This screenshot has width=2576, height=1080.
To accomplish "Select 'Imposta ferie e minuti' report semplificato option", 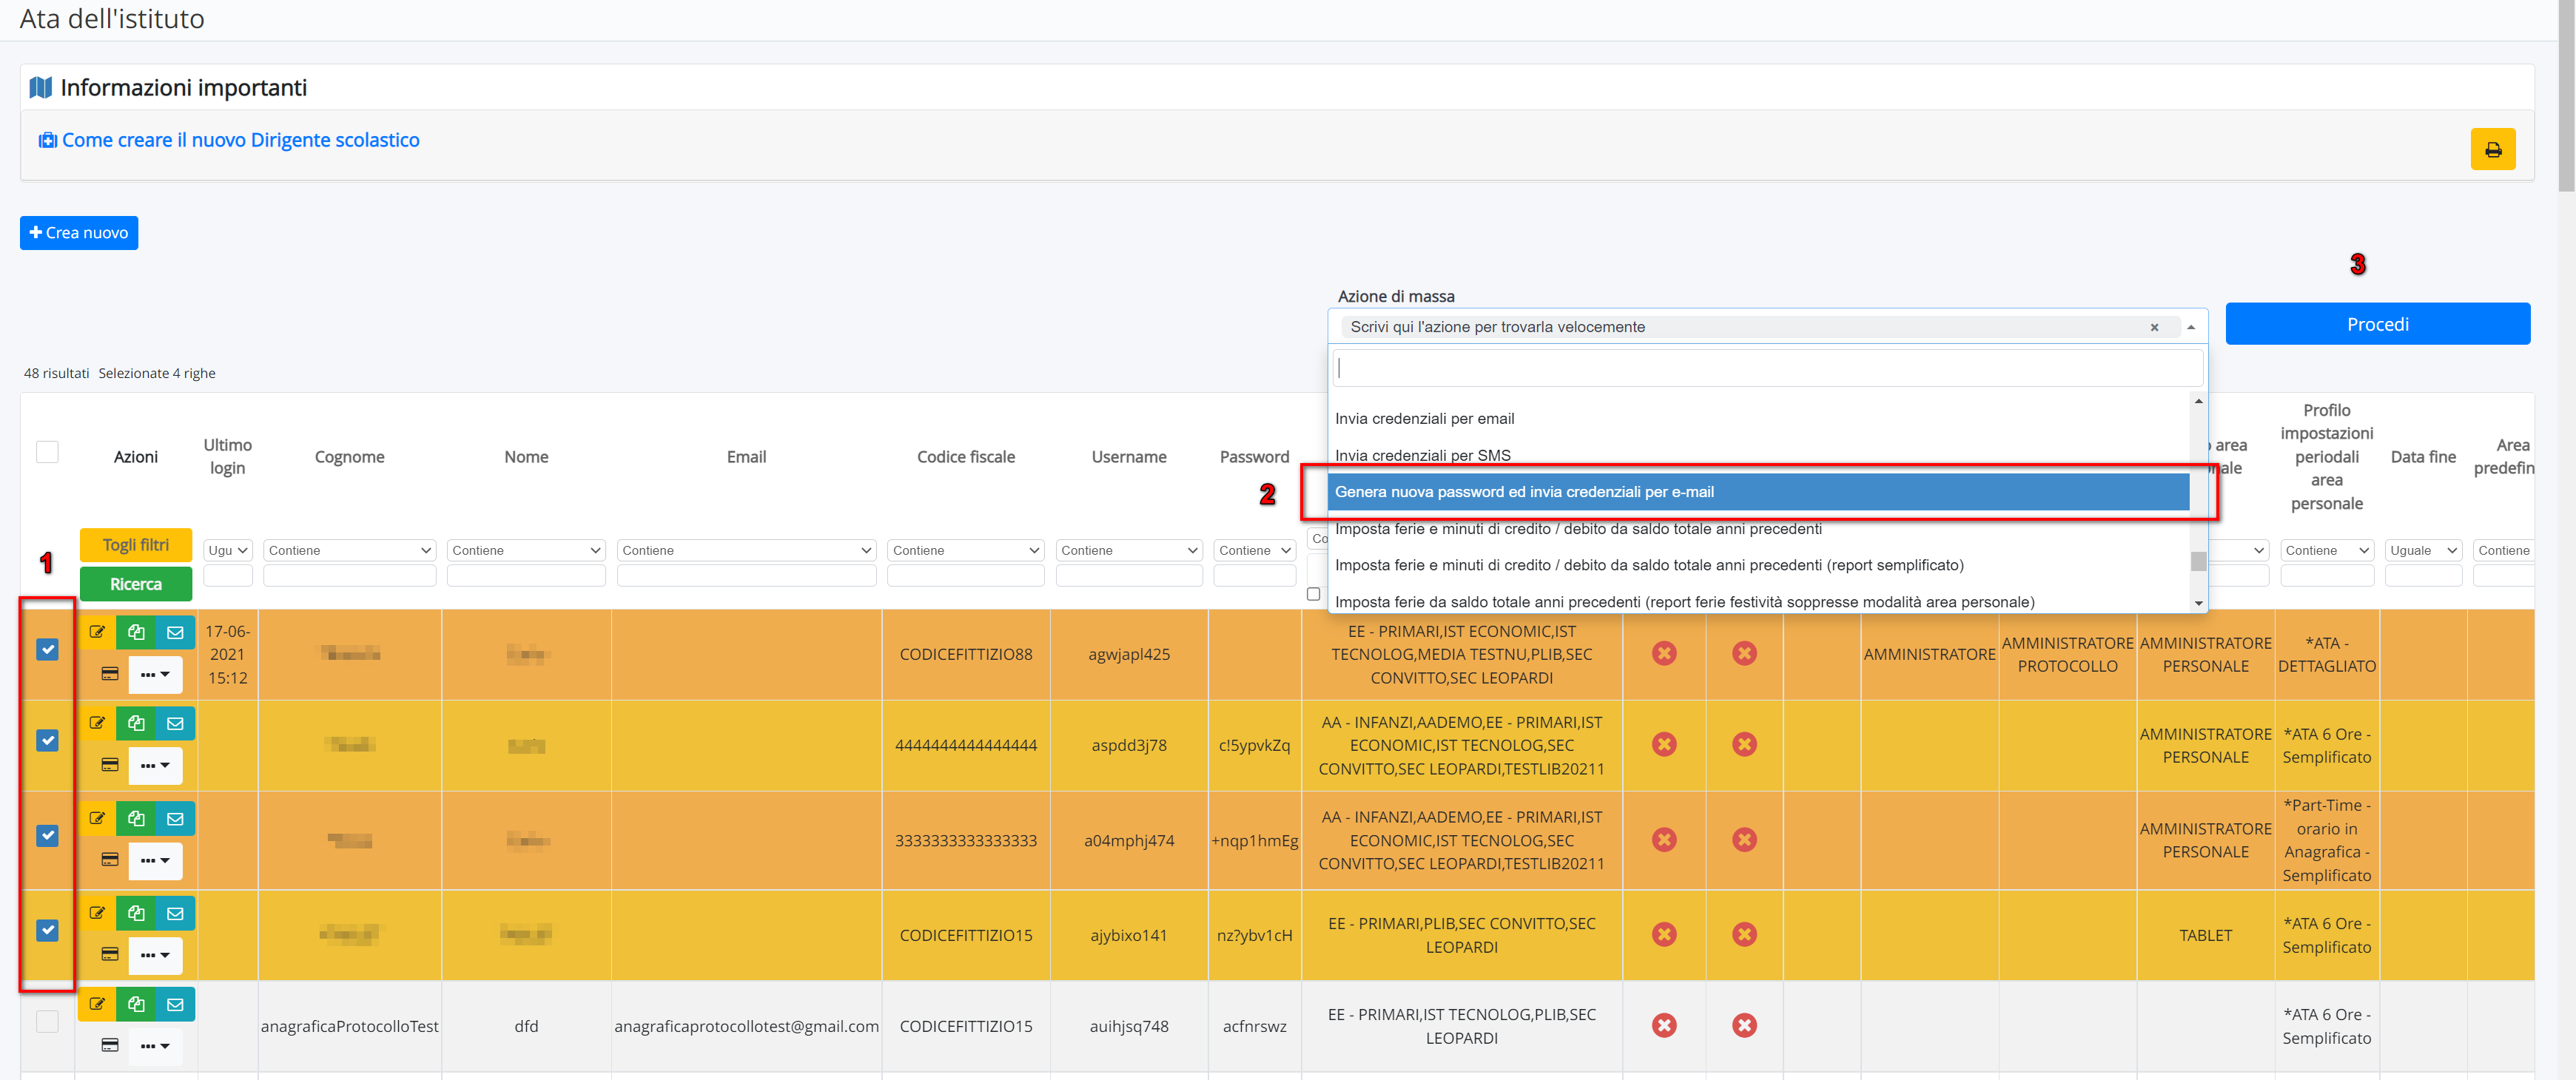I will click(1758, 566).
